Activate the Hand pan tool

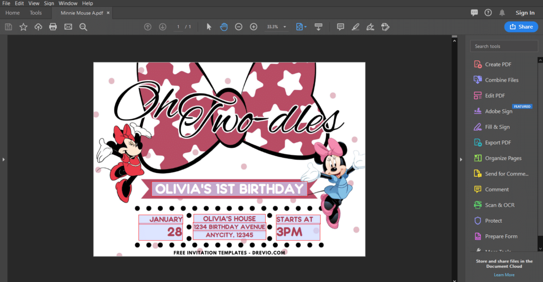[224, 27]
